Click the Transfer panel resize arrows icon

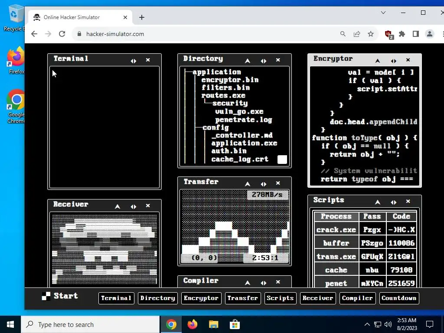coord(263,184)
